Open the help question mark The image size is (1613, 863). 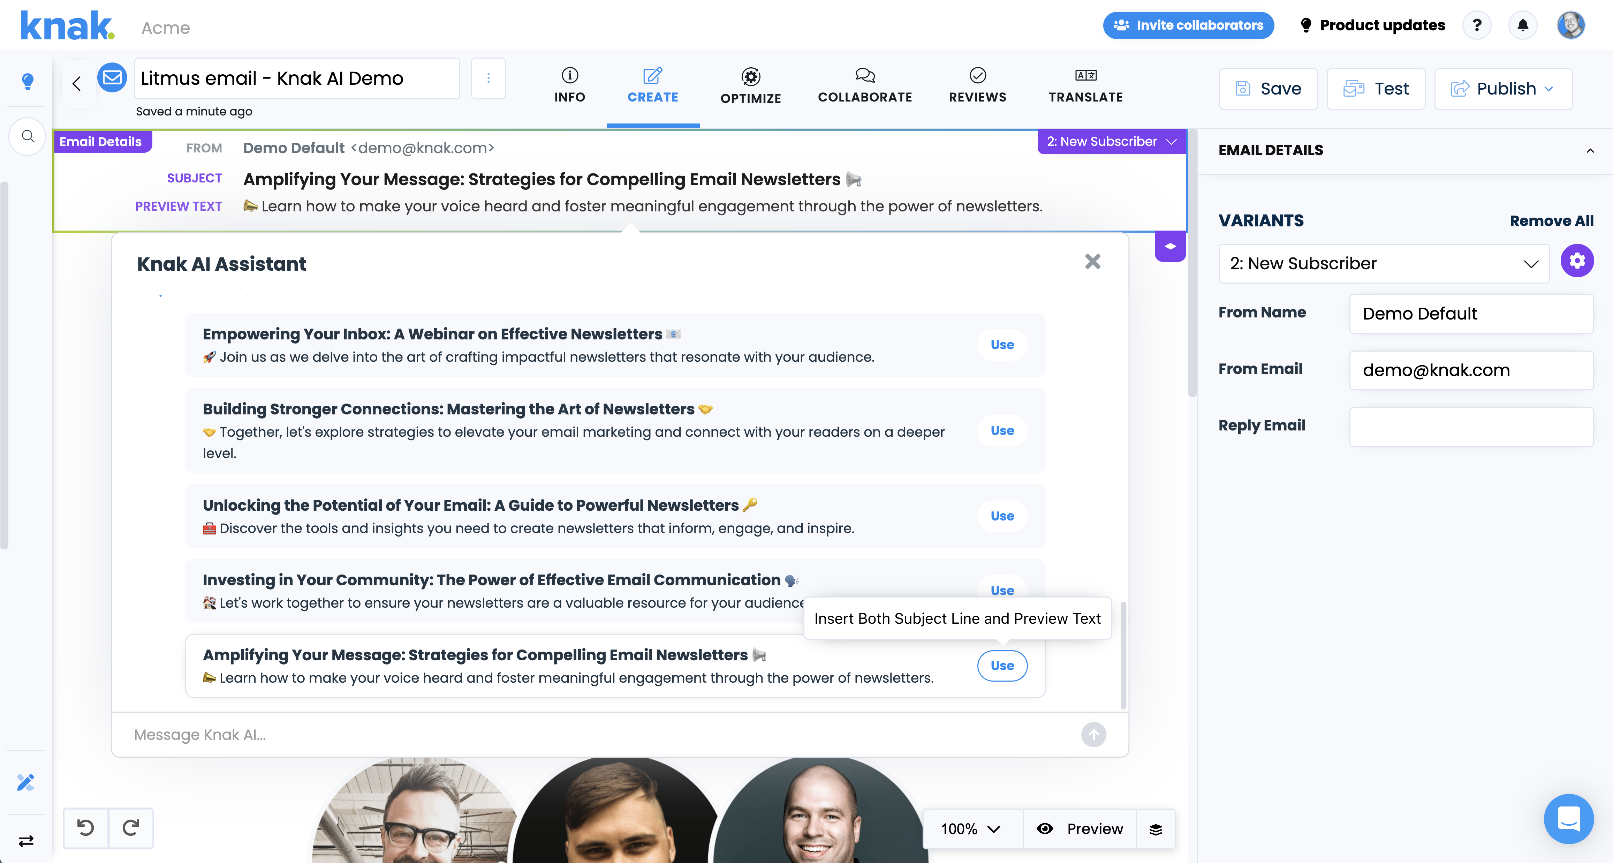click(x=1477, y=26)
